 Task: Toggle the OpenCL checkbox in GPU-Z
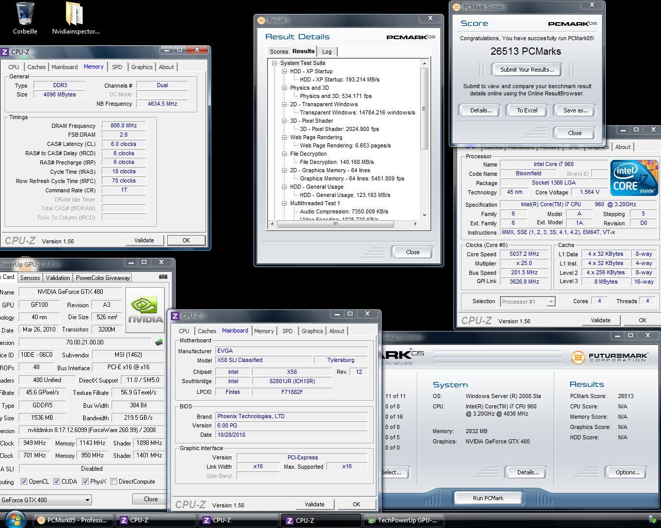24,482
